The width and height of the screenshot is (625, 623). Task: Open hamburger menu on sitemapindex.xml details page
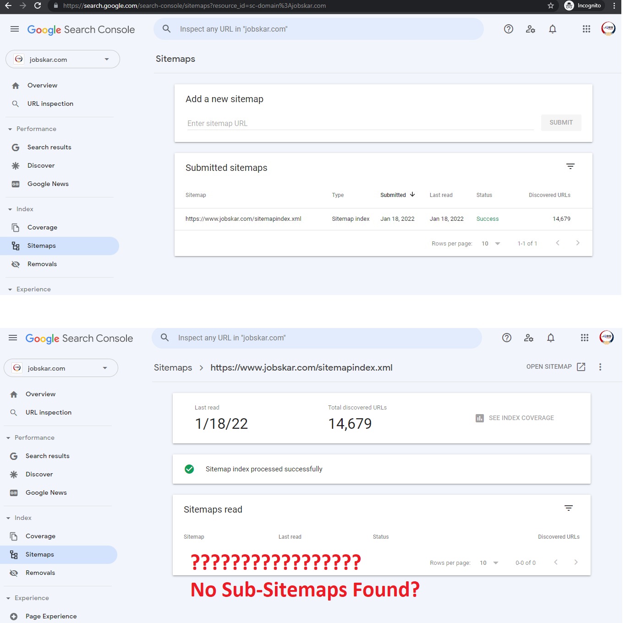(x=13, y=338)
